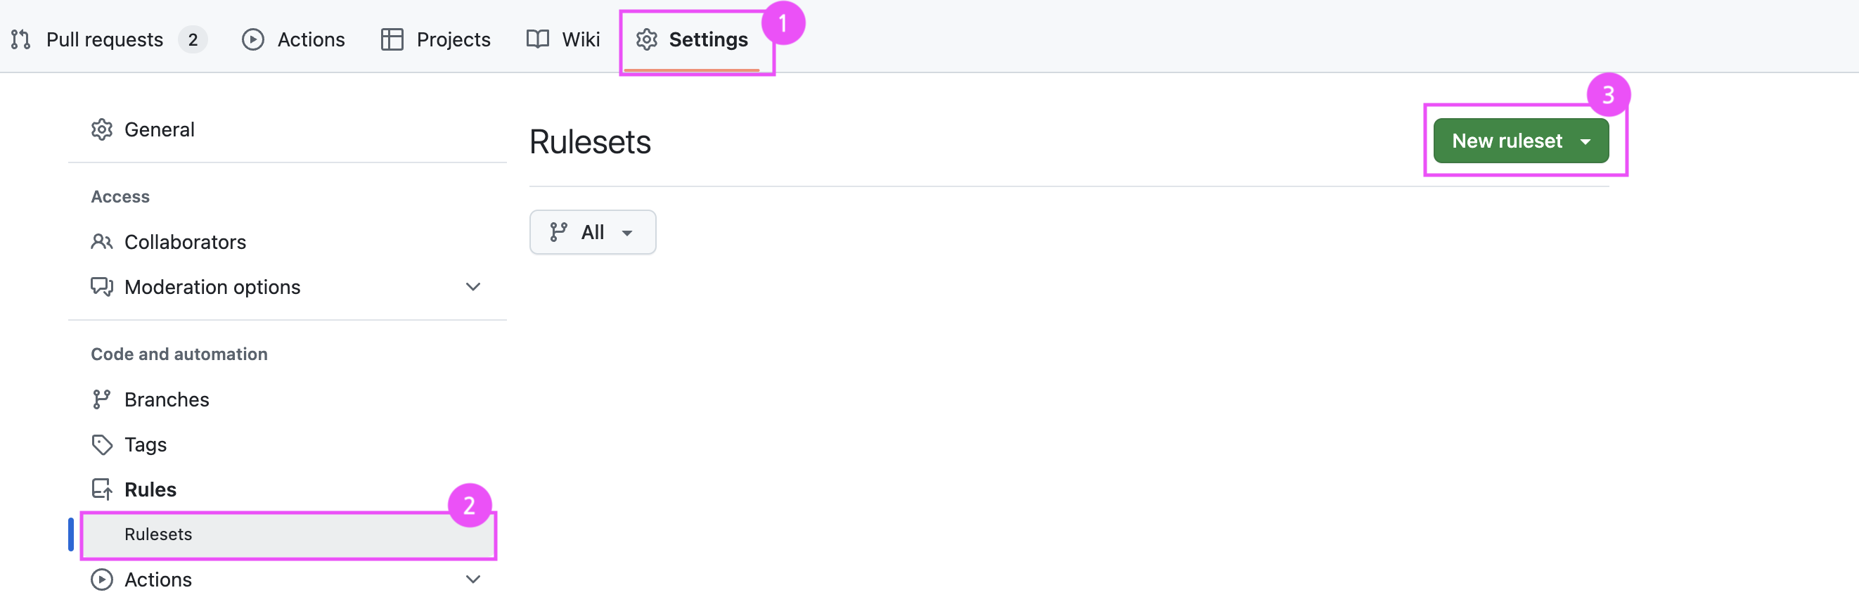Click the Tags label icon in sidebar
Viewport: 1859px width, 602px height.
click(102, 444)
